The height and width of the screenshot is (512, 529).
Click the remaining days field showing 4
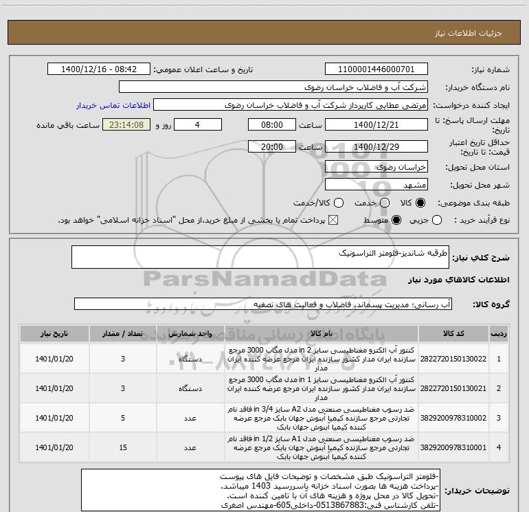click(x=198, y=124)
